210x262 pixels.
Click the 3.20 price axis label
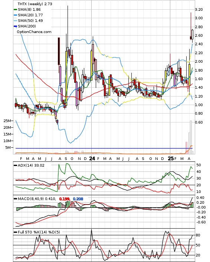click(x=199, y=10)
